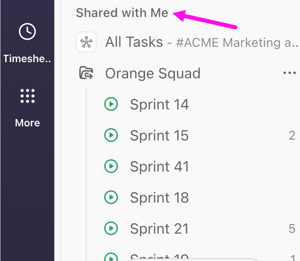The width and height of the screenshot is (300, 261).
Task: Click the Orange Squad folder icon
Action: [86, 74]
